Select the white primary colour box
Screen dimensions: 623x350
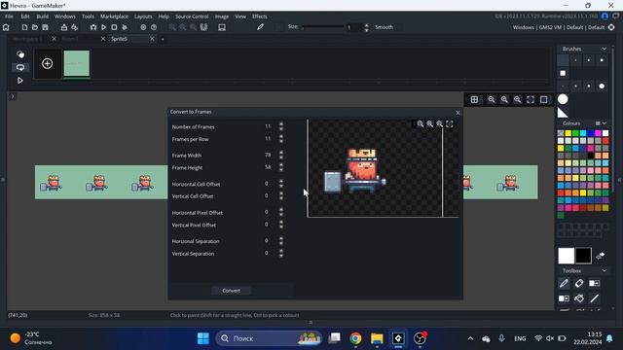coord(567,256)
